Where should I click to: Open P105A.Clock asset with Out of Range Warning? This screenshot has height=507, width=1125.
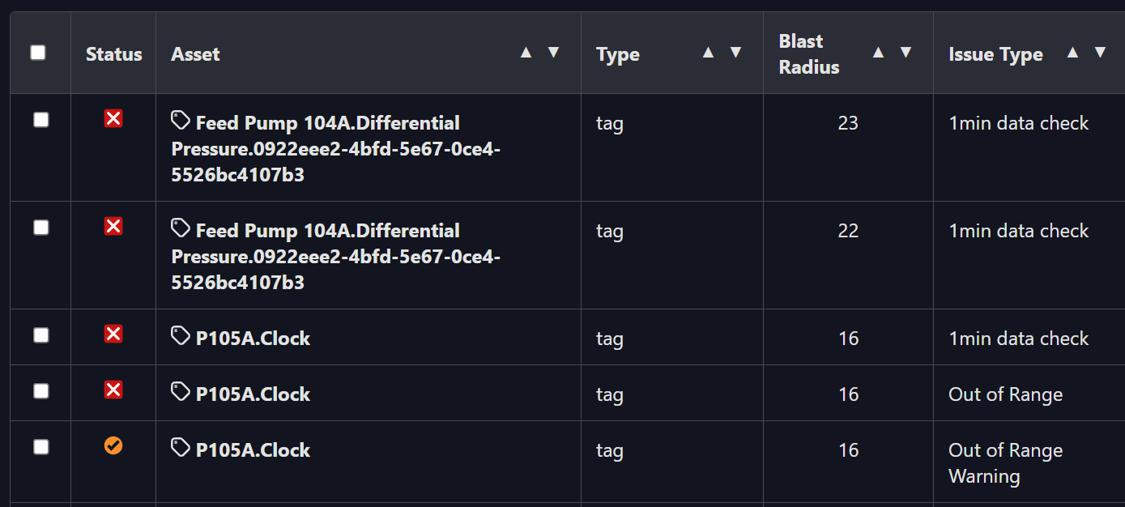(x=253, y=450)
